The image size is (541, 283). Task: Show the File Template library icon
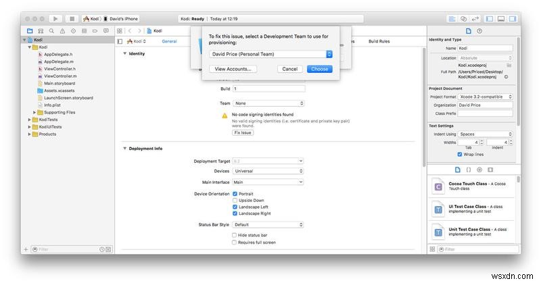coord(458,170)
